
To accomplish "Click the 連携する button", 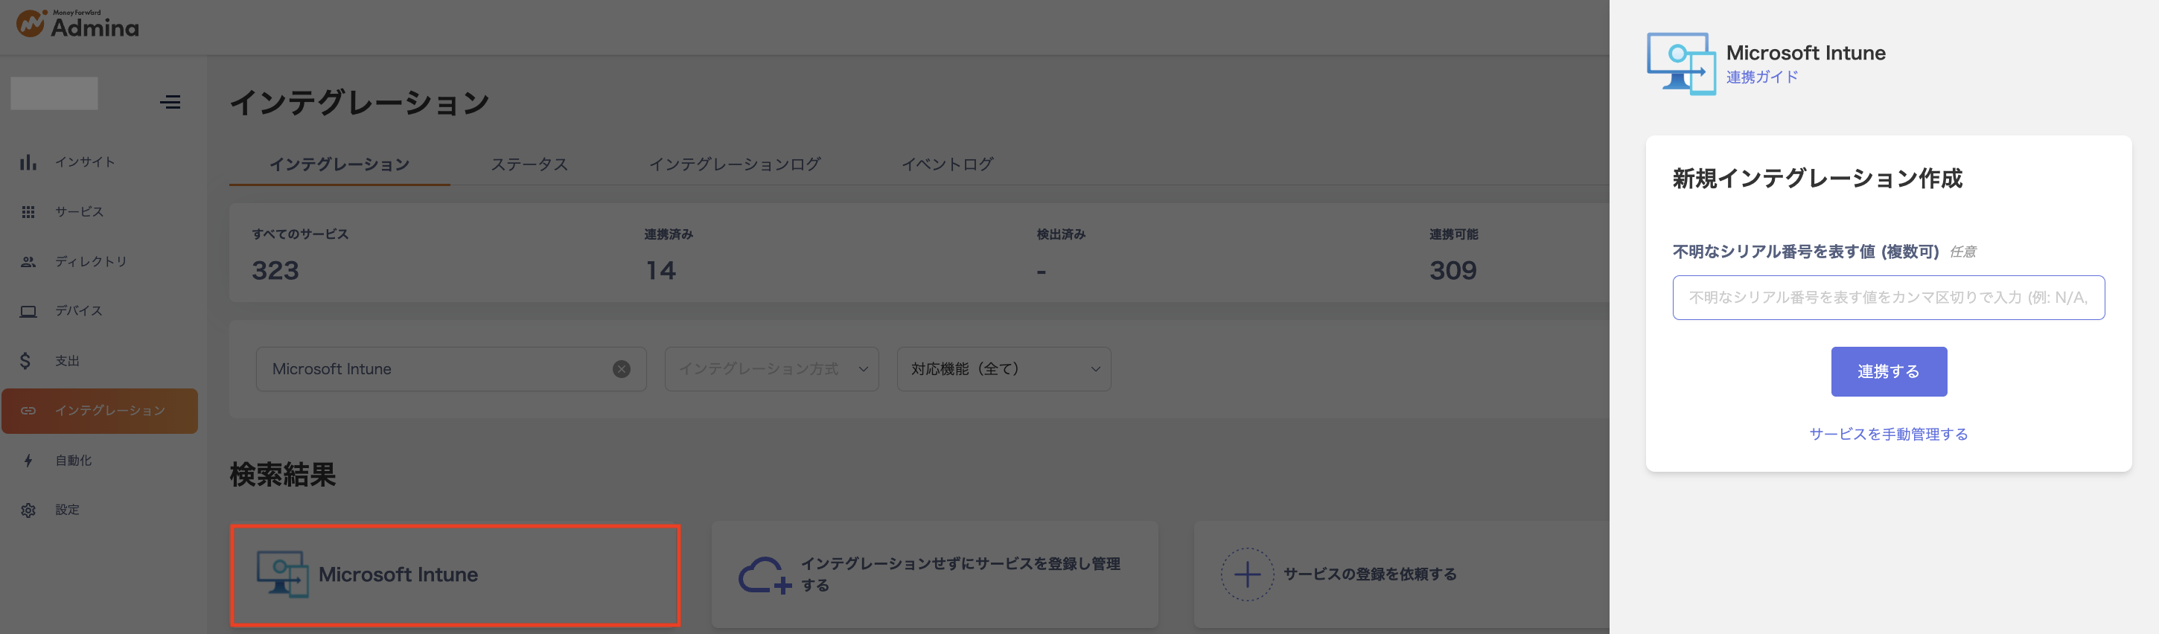I will click(x=1888, y=372).
